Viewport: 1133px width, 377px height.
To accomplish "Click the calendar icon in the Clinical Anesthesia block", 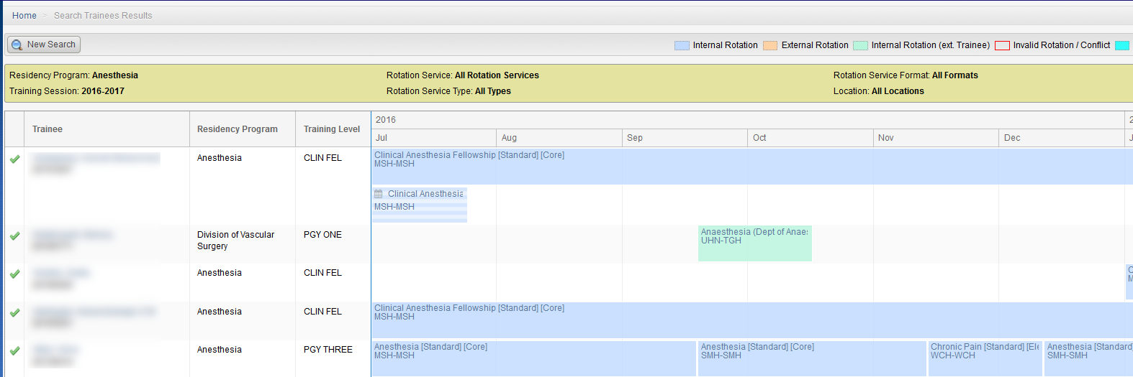I will (379, 194).
